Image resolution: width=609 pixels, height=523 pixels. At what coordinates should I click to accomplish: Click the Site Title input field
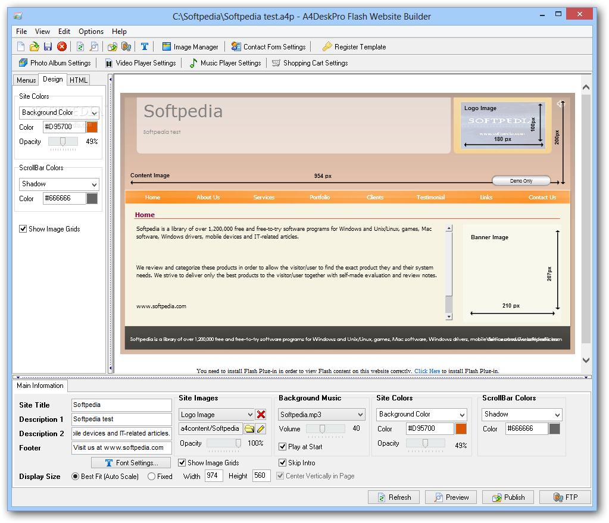pos(121,405)
